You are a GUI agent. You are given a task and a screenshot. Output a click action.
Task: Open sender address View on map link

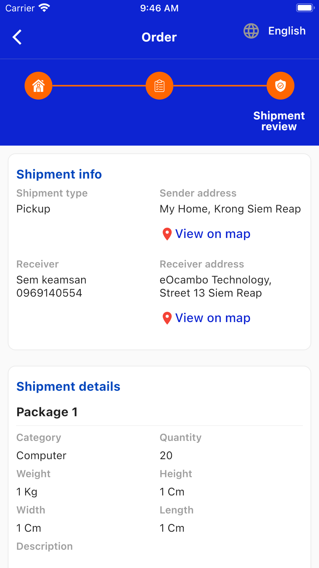[213, 234]
